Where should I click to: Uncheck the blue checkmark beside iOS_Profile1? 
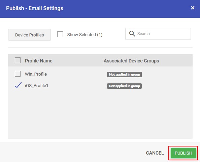coord(18,85)
